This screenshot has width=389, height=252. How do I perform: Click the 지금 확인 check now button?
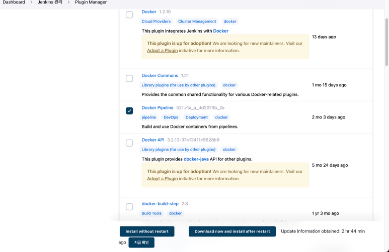[141, 242]
